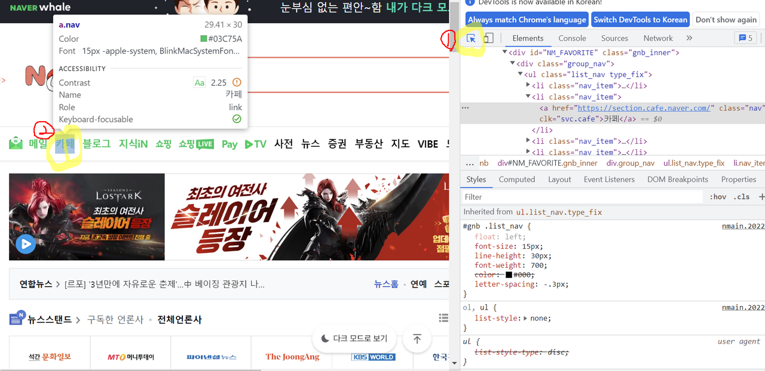
Task: Open The JoongAng newspaper thumbnail
Action: click(x=292, y=357)
